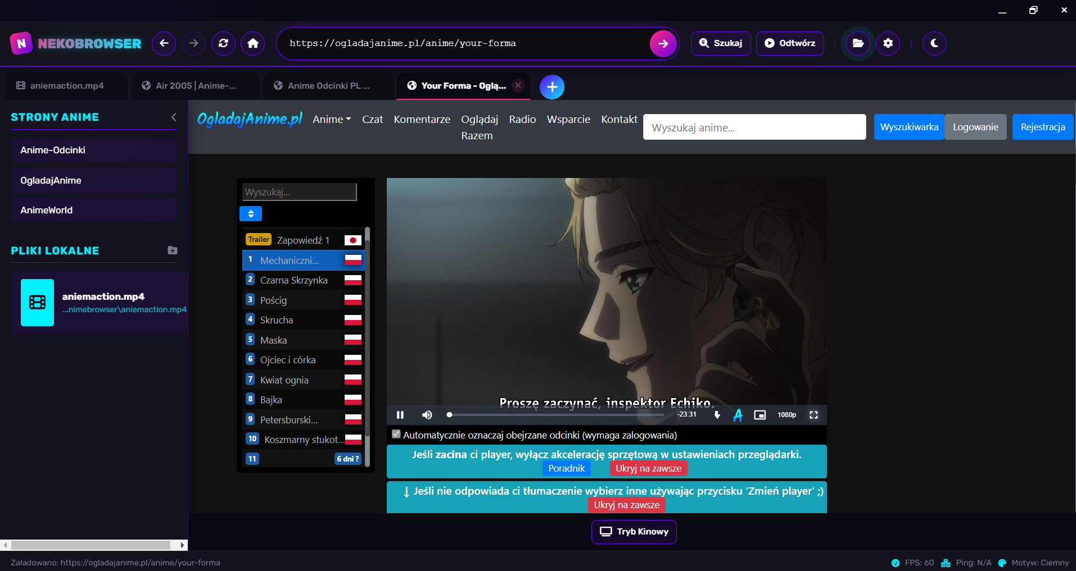Image resolution: width=1076 pixels, height=571 pixels.
Task: Select episode 1 Mechaniczni
Action: 304,261
